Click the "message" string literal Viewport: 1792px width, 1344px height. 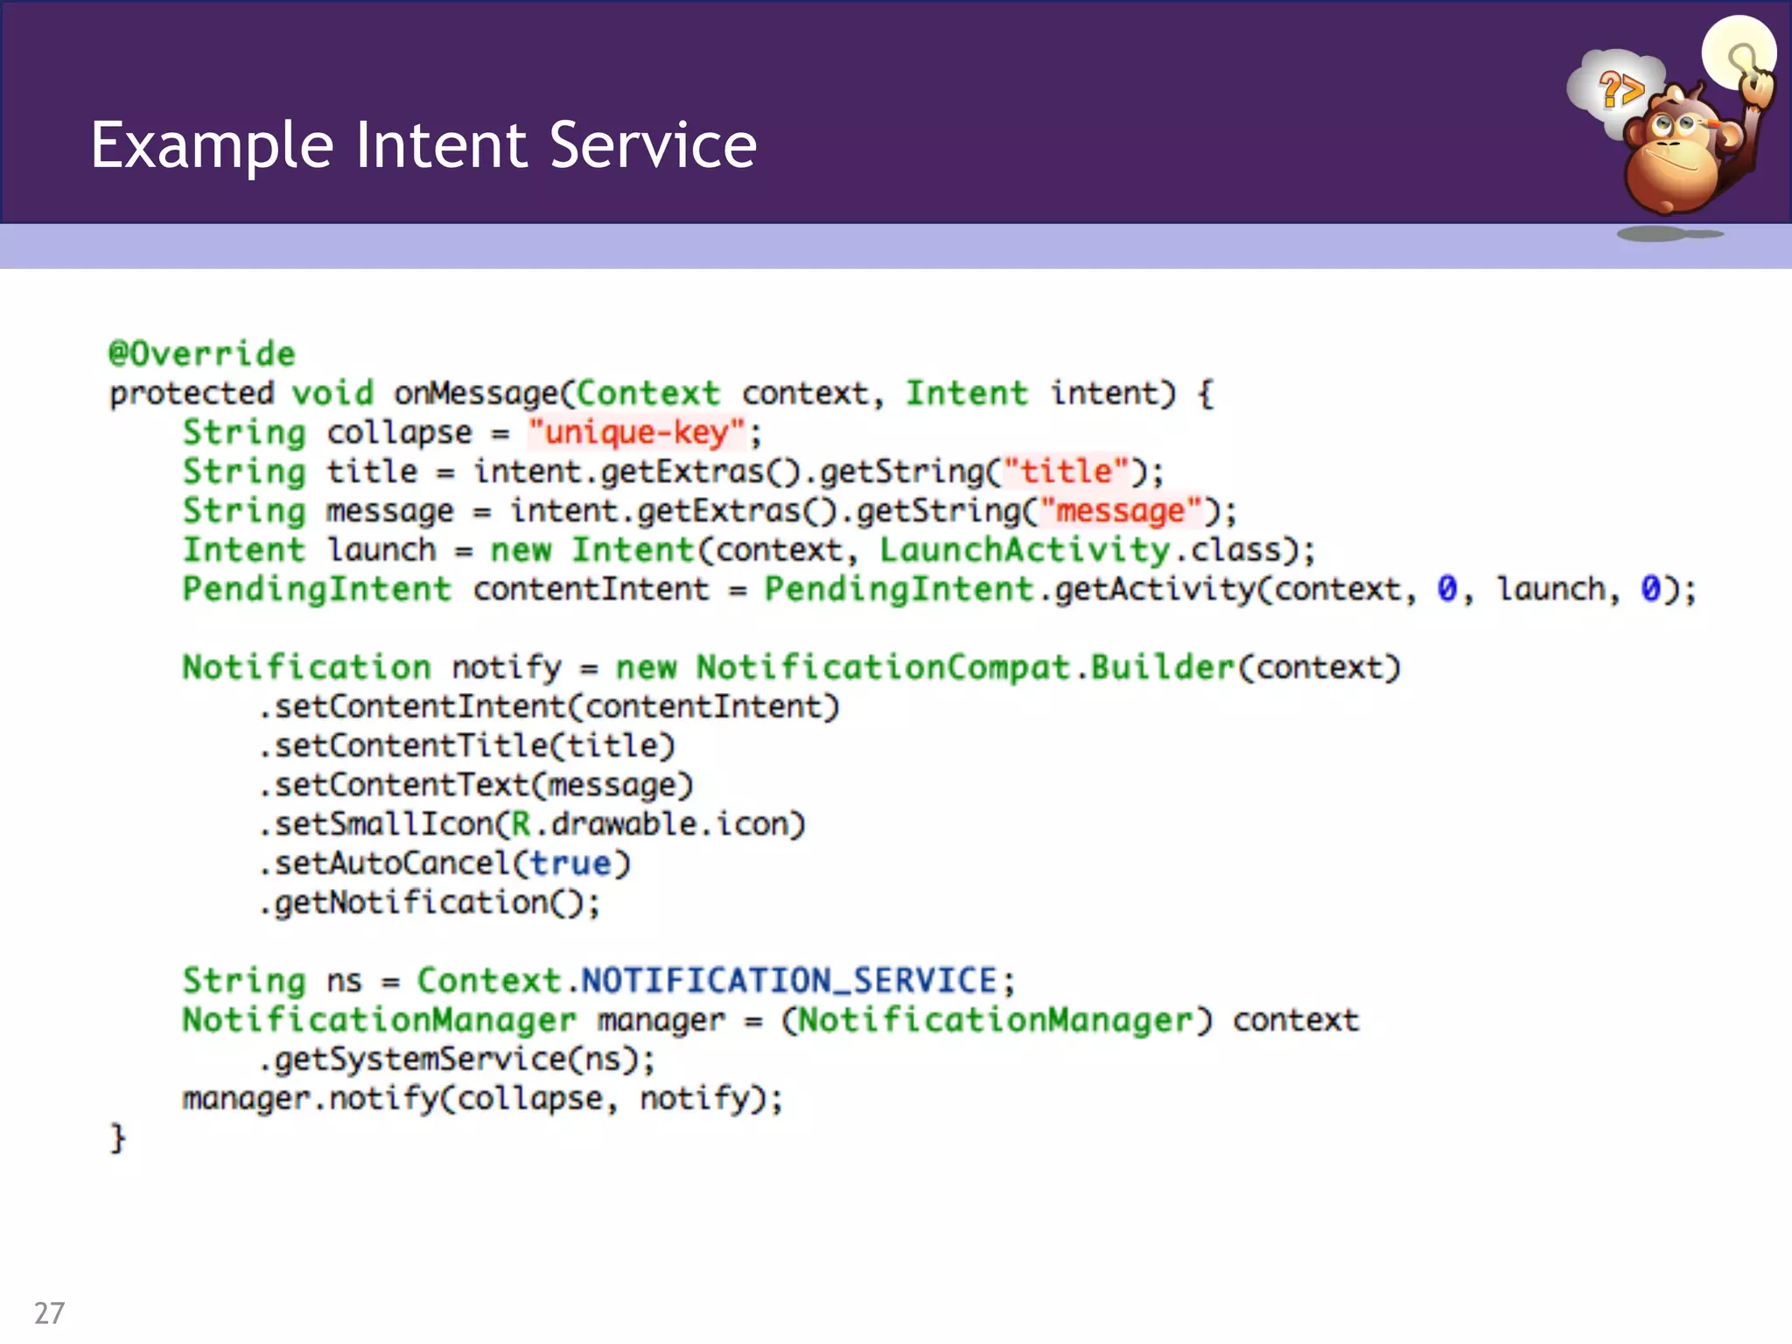1121,511
